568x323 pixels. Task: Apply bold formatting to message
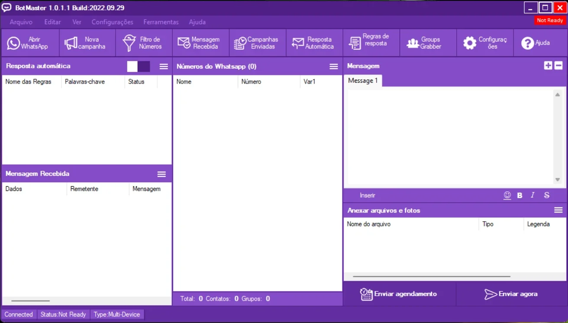520,195
